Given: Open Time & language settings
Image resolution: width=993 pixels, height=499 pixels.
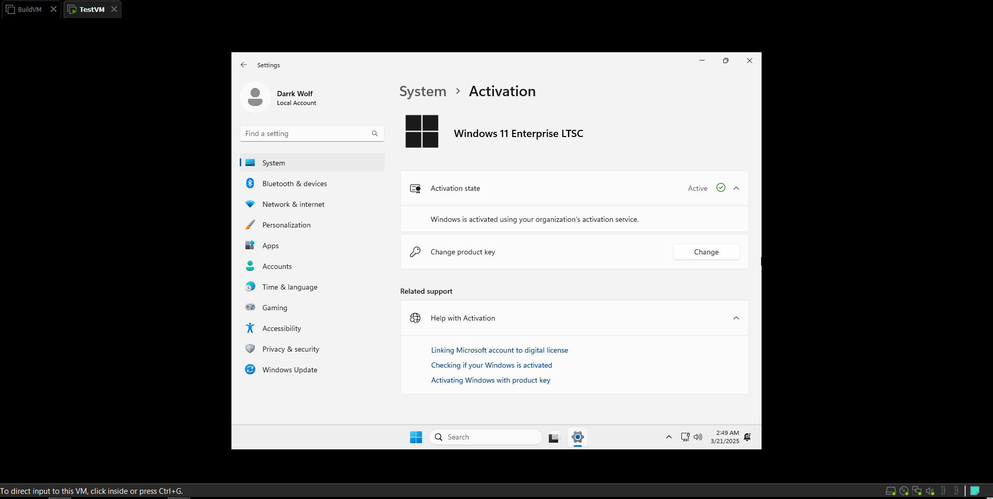Looking at the screenshot, I should [x=312, y=286].
